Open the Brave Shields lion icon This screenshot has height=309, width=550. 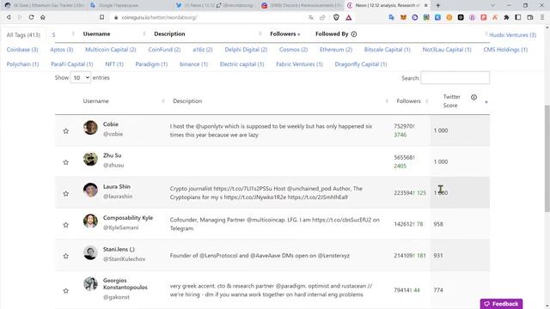[336, 17]
